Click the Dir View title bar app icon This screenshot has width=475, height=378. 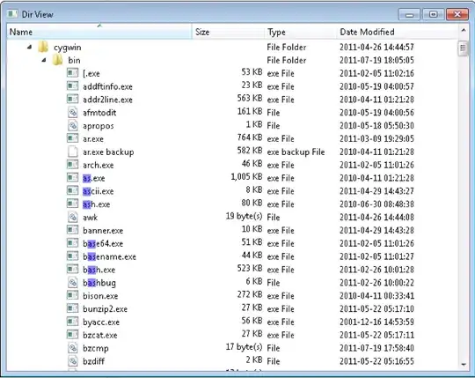pos(12,14)
